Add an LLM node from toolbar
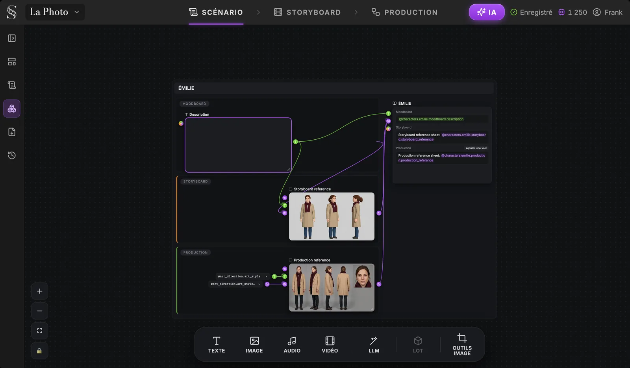The height and width of the screenshot is (368, 630). [x=374, y=345]
